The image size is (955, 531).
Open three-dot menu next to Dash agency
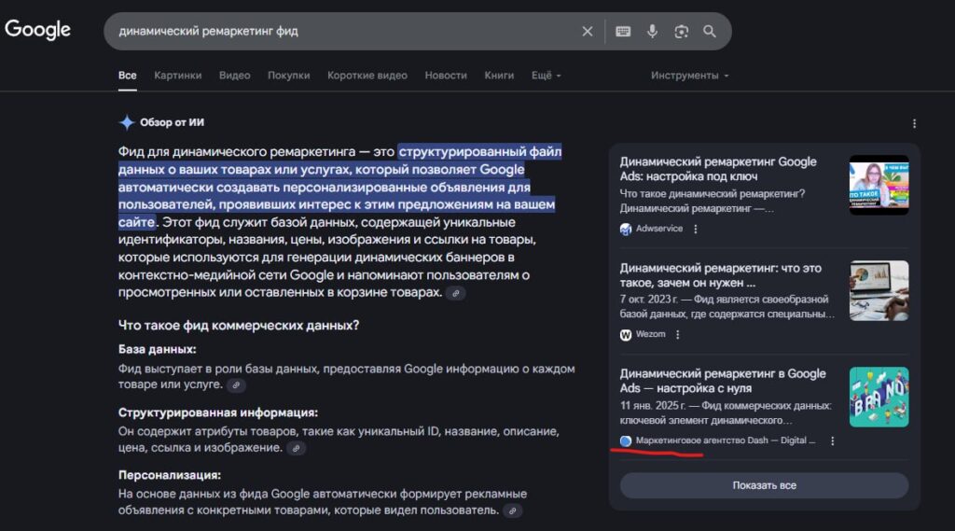click(x=833, y=440)
